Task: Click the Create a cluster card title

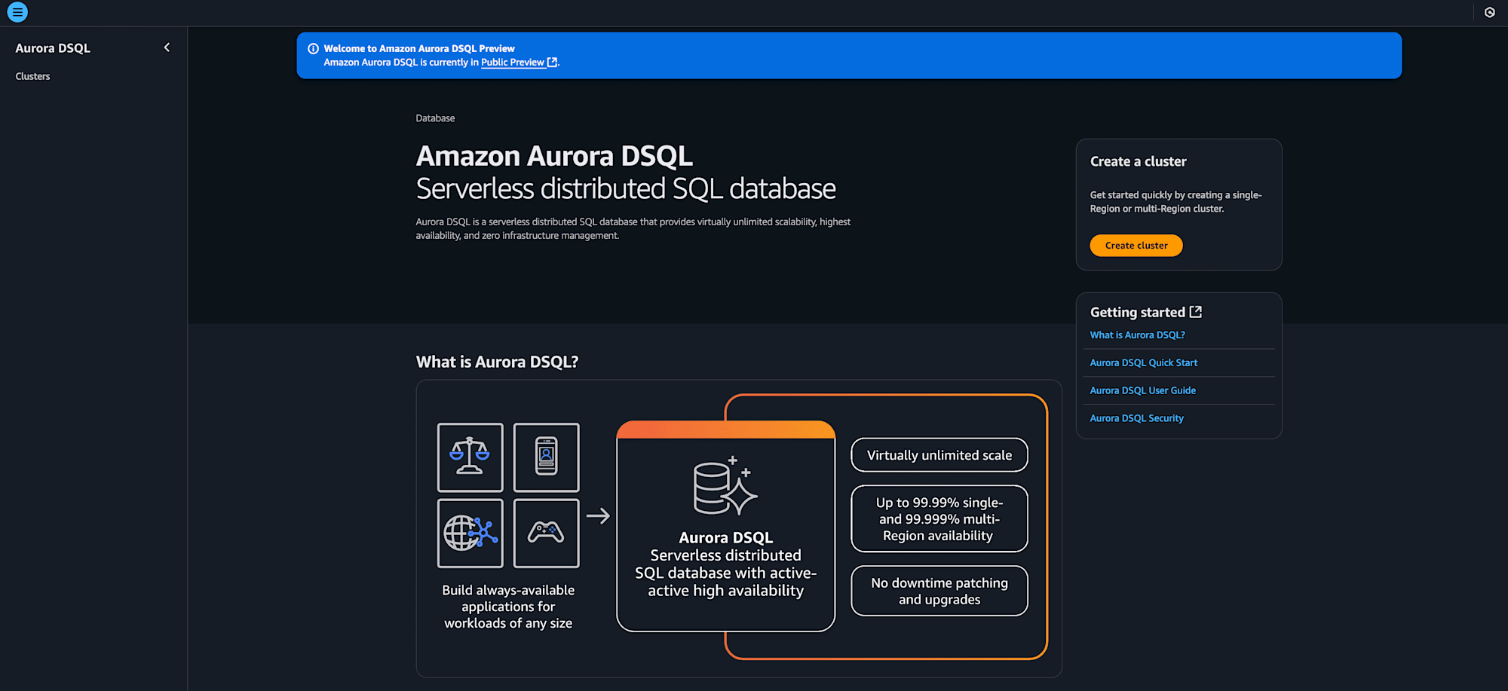Action: click(x=1138, y=162)
